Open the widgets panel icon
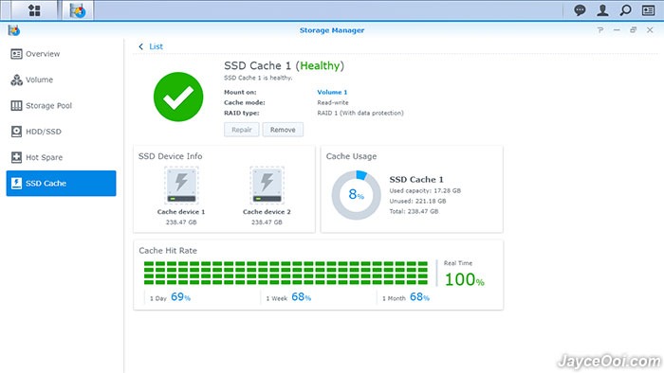The width and height of the screenshot is (664, 373). [x=648, y=10]
